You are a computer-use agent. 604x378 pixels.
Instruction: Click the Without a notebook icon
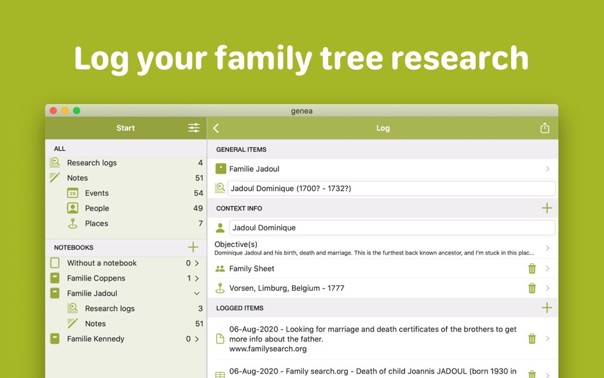(55, 263)
